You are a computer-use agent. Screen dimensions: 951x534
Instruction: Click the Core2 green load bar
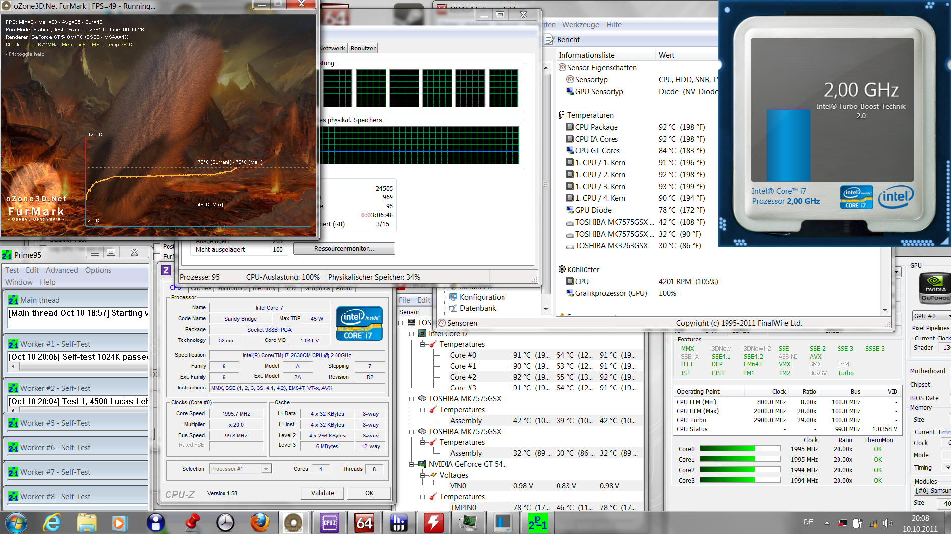click(739, 470)
